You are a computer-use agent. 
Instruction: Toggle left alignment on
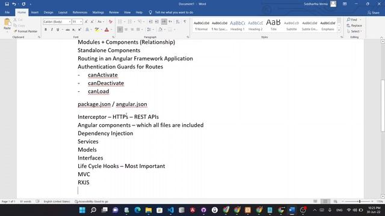(x=120, y=29)
